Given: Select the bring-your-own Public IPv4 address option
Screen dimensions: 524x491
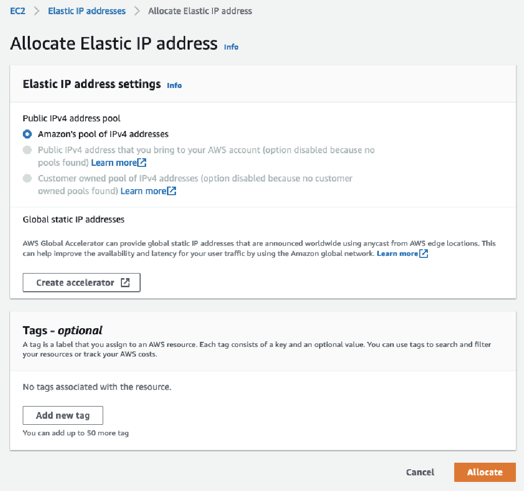Looking at the screenshot, I should pyautogui.click(x=27, y=150).
